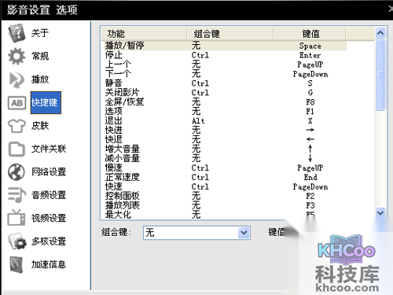Click the Acceleration info icon

tap(17, 264)
